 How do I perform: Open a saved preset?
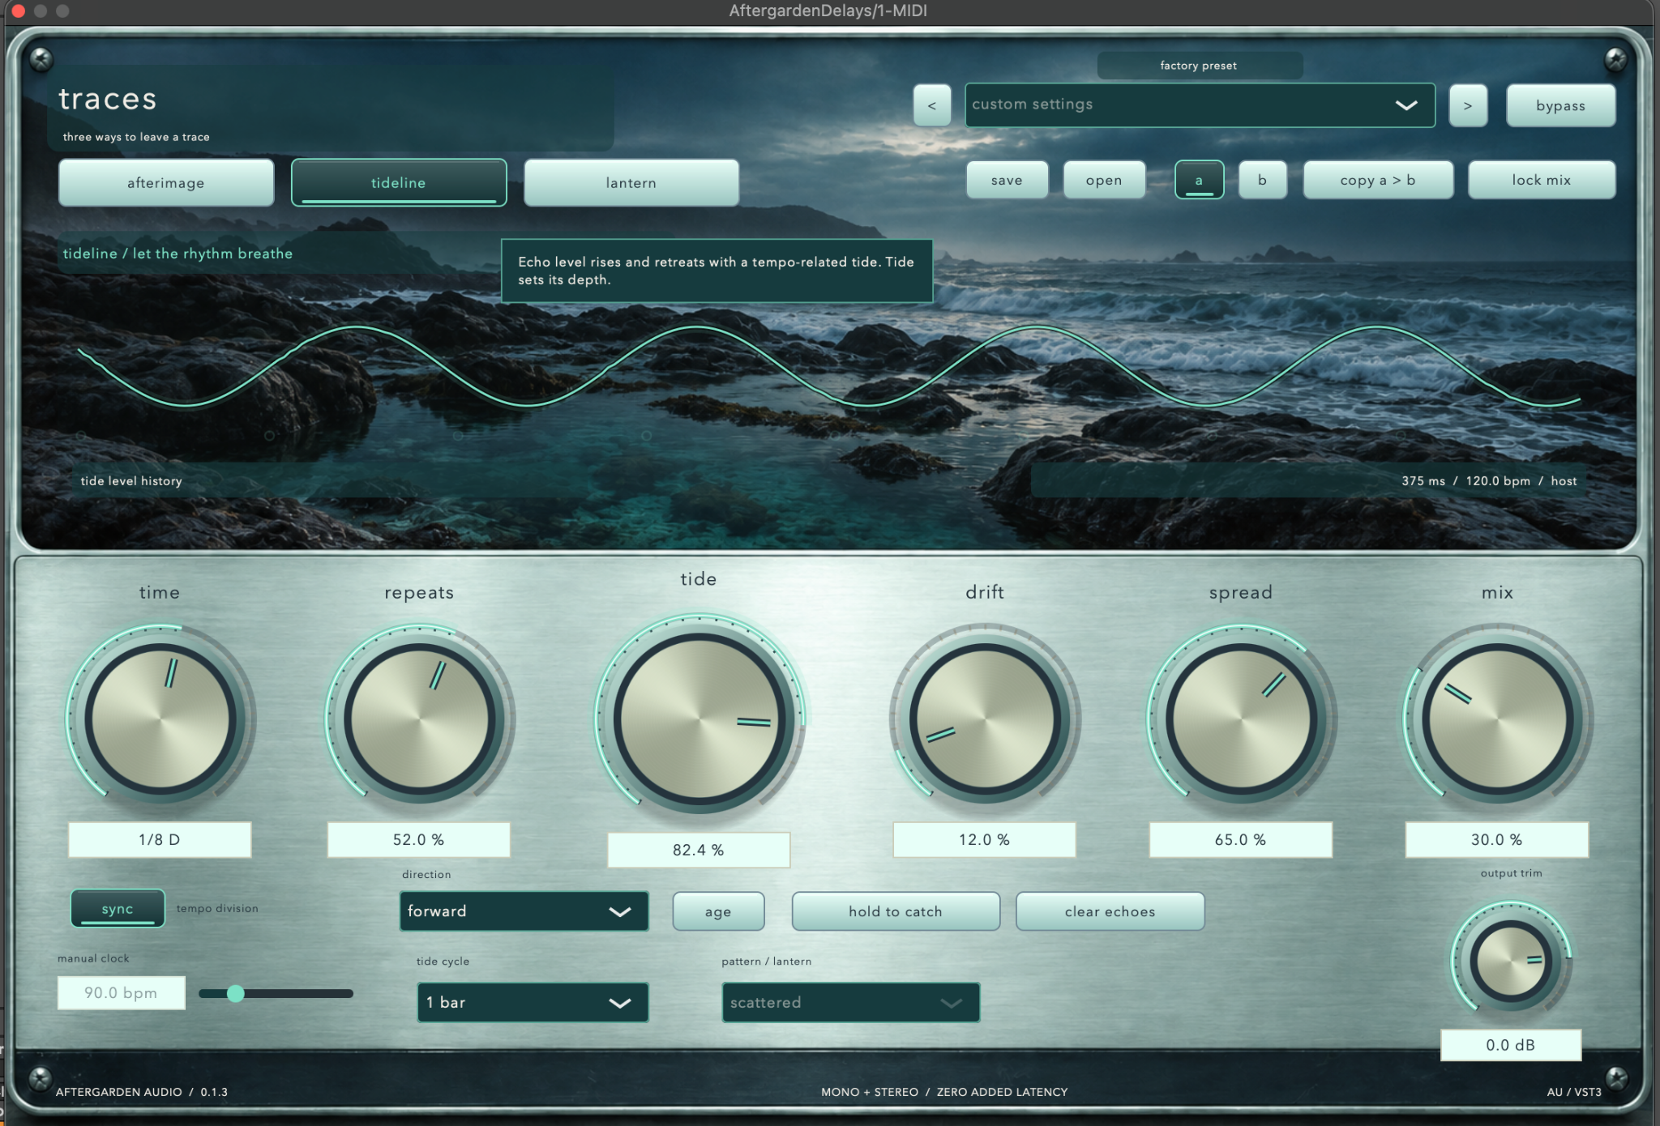[x=1104, y=180]
